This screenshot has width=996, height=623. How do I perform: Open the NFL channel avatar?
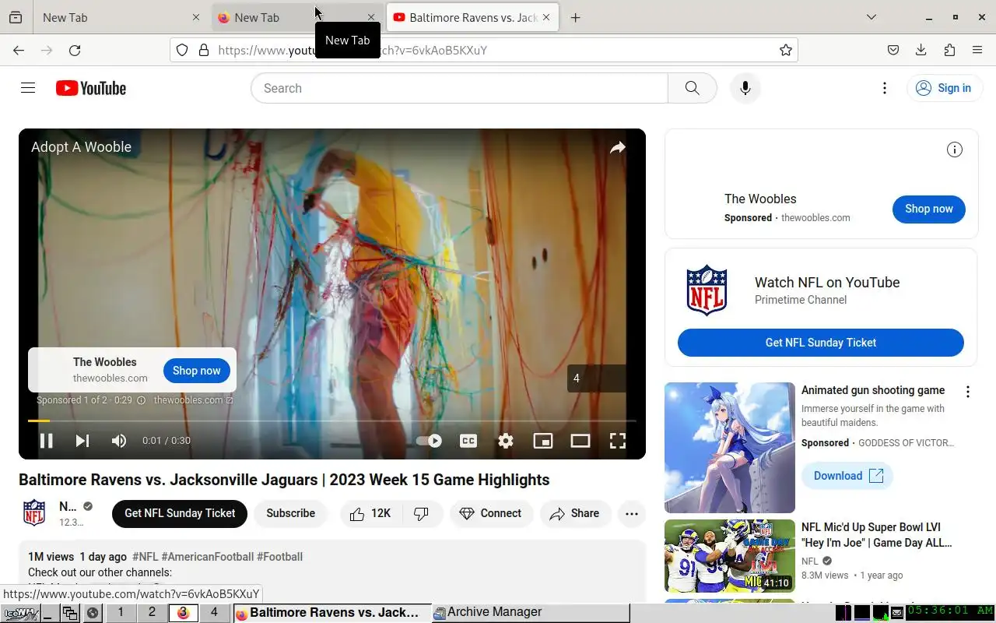tap(34, 513)
